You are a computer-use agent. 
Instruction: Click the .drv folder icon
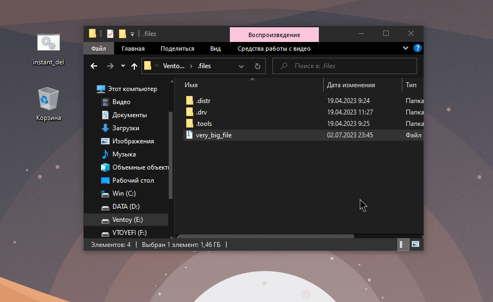point(189,112)
